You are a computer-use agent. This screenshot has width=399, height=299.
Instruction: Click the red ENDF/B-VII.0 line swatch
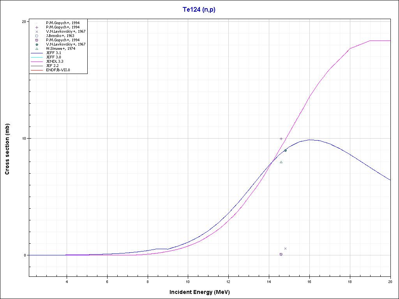tap(36, 70)
